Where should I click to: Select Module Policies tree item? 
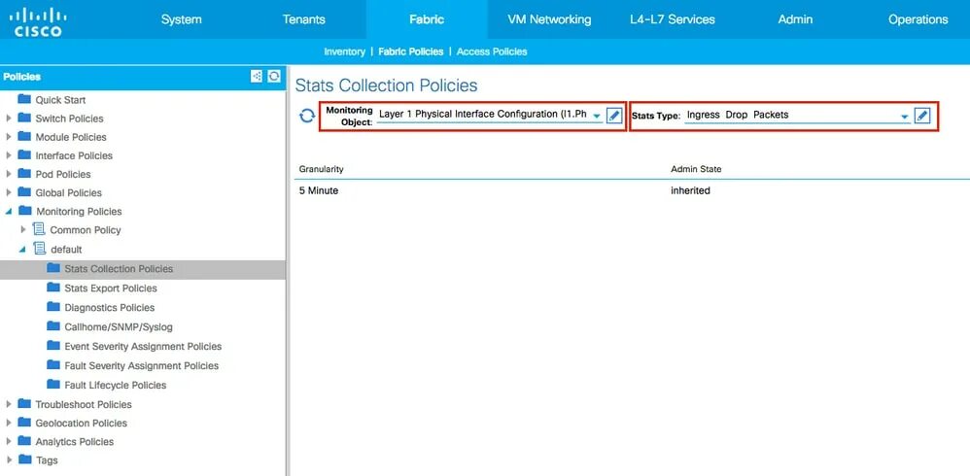71,137
